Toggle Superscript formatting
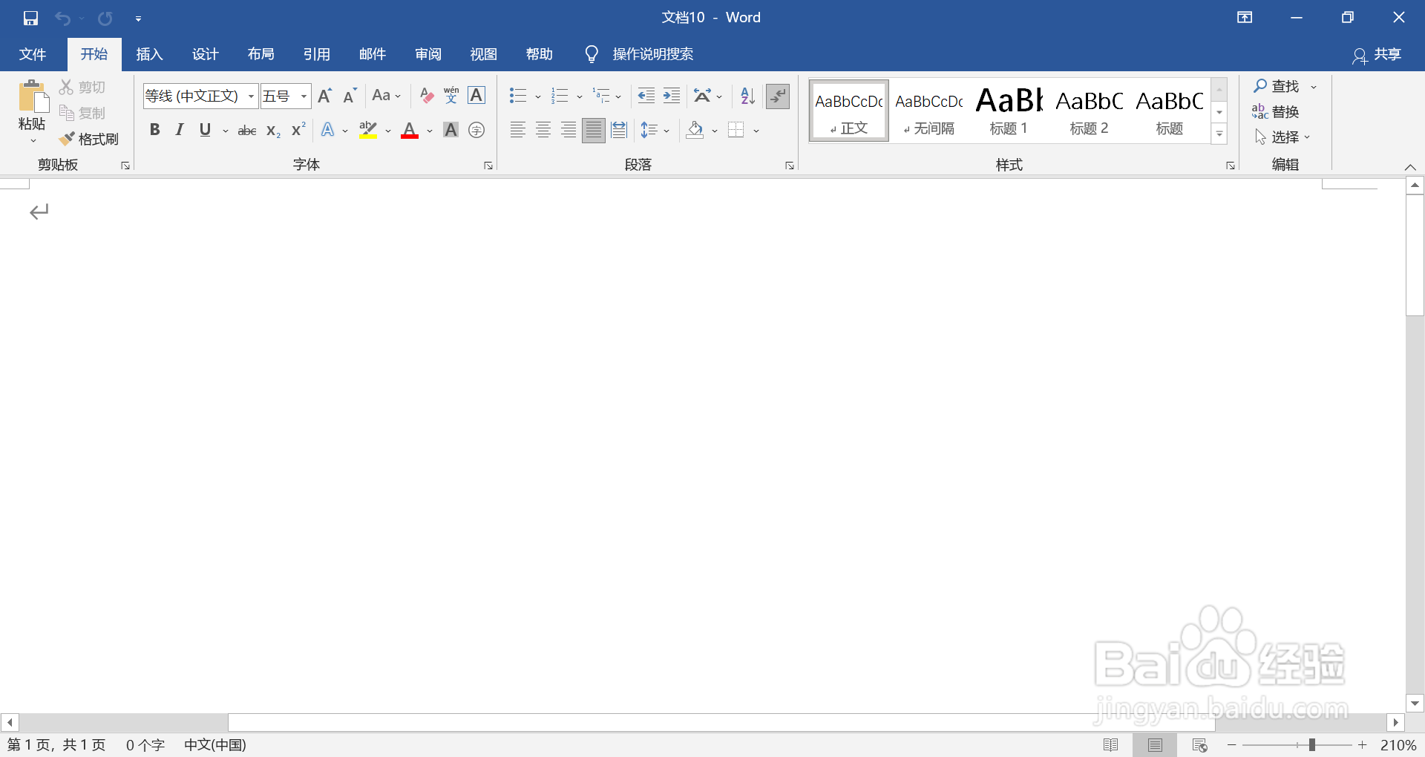 click(298, 131)
